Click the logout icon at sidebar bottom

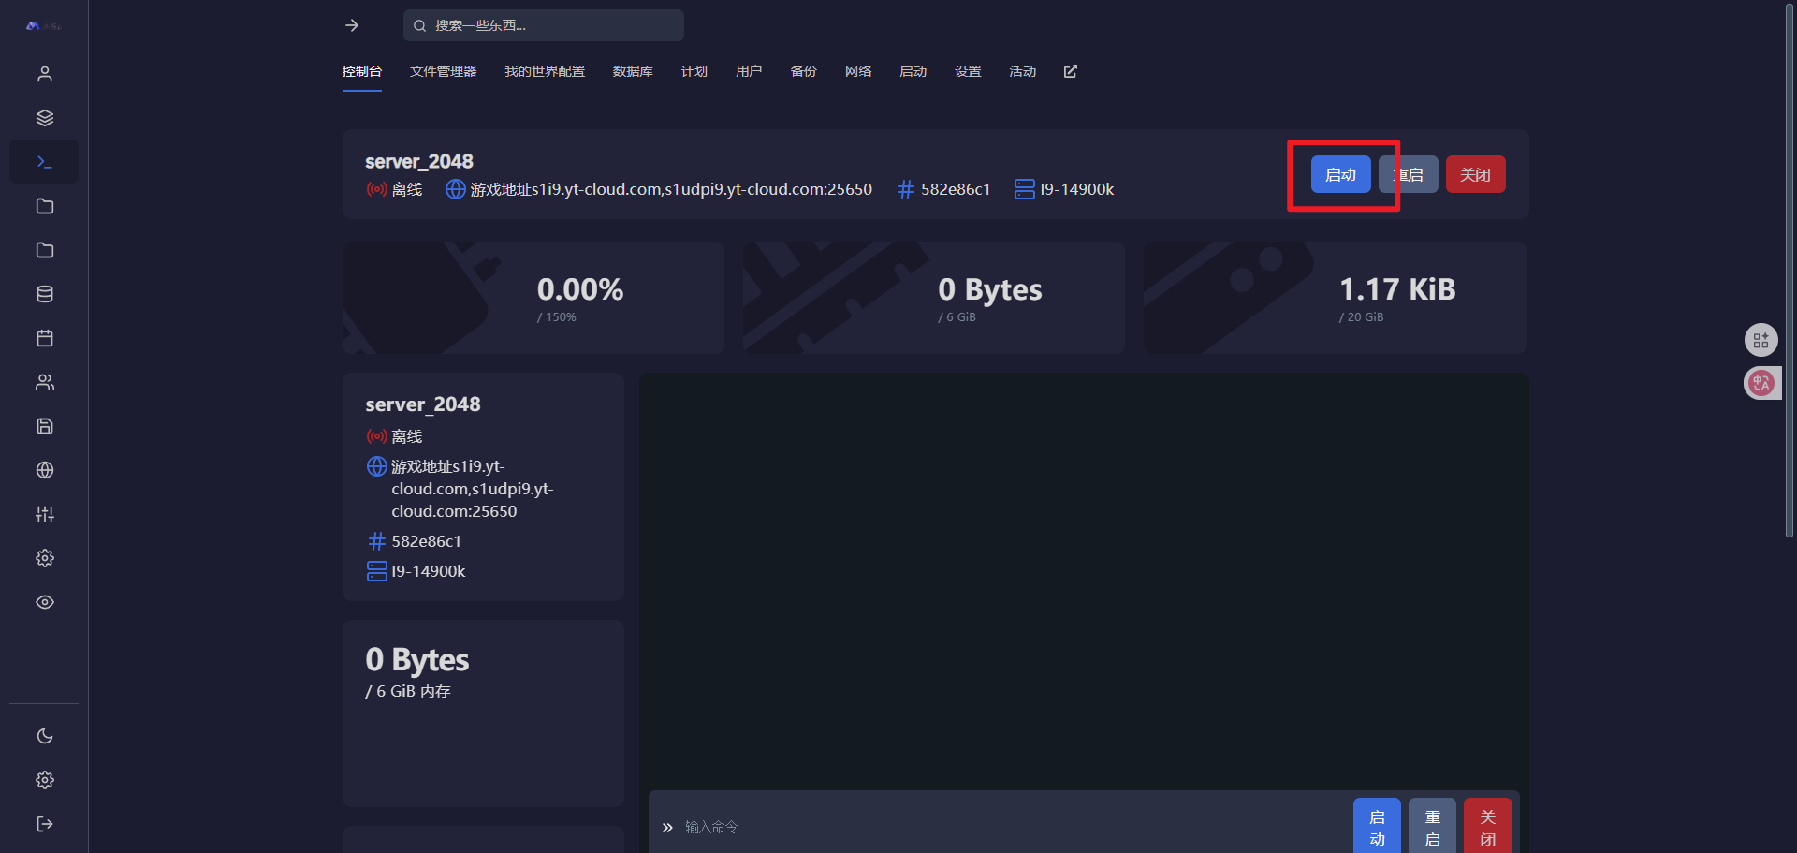pyautogui.click(x=44, y=824)
